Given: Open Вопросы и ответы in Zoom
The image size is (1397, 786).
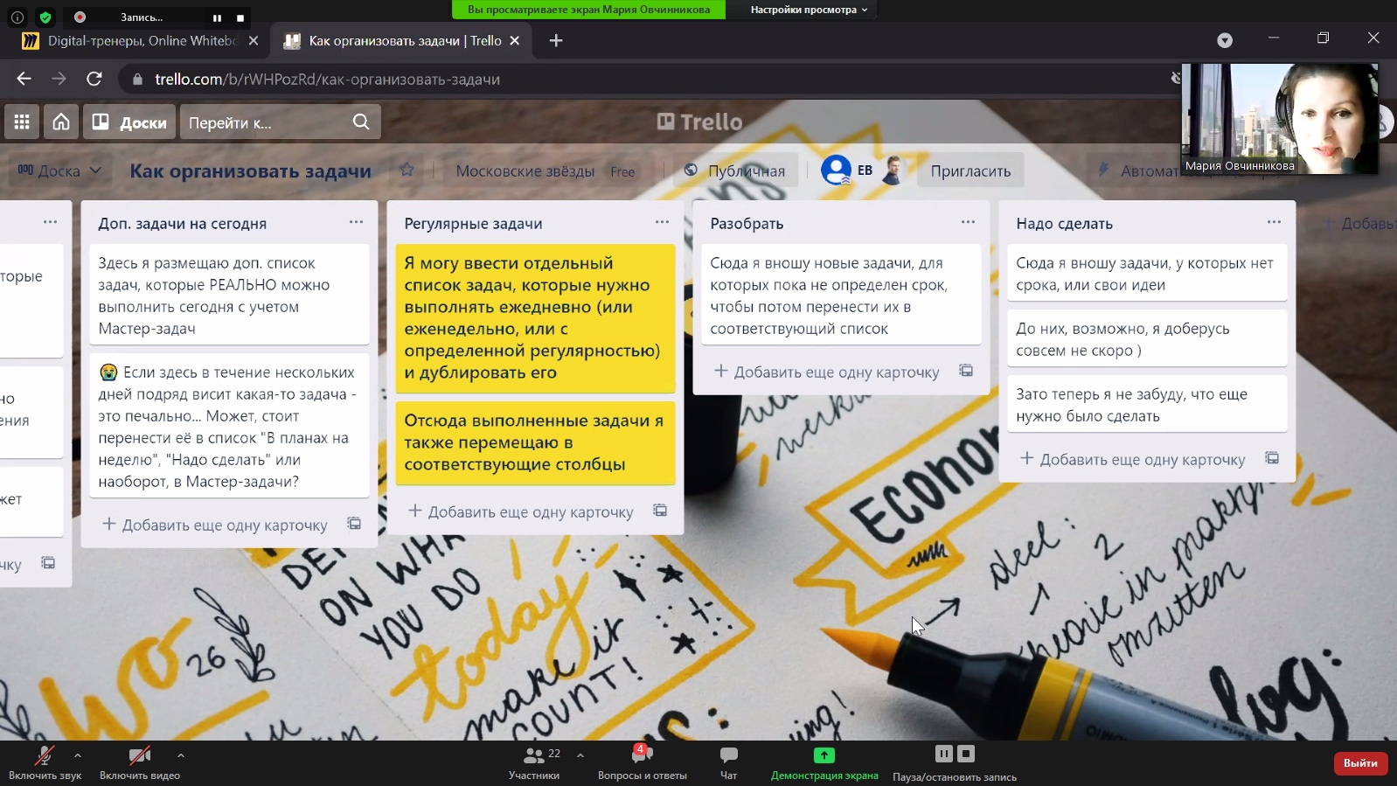Looking at the screenshot, I should pos(642,762).
